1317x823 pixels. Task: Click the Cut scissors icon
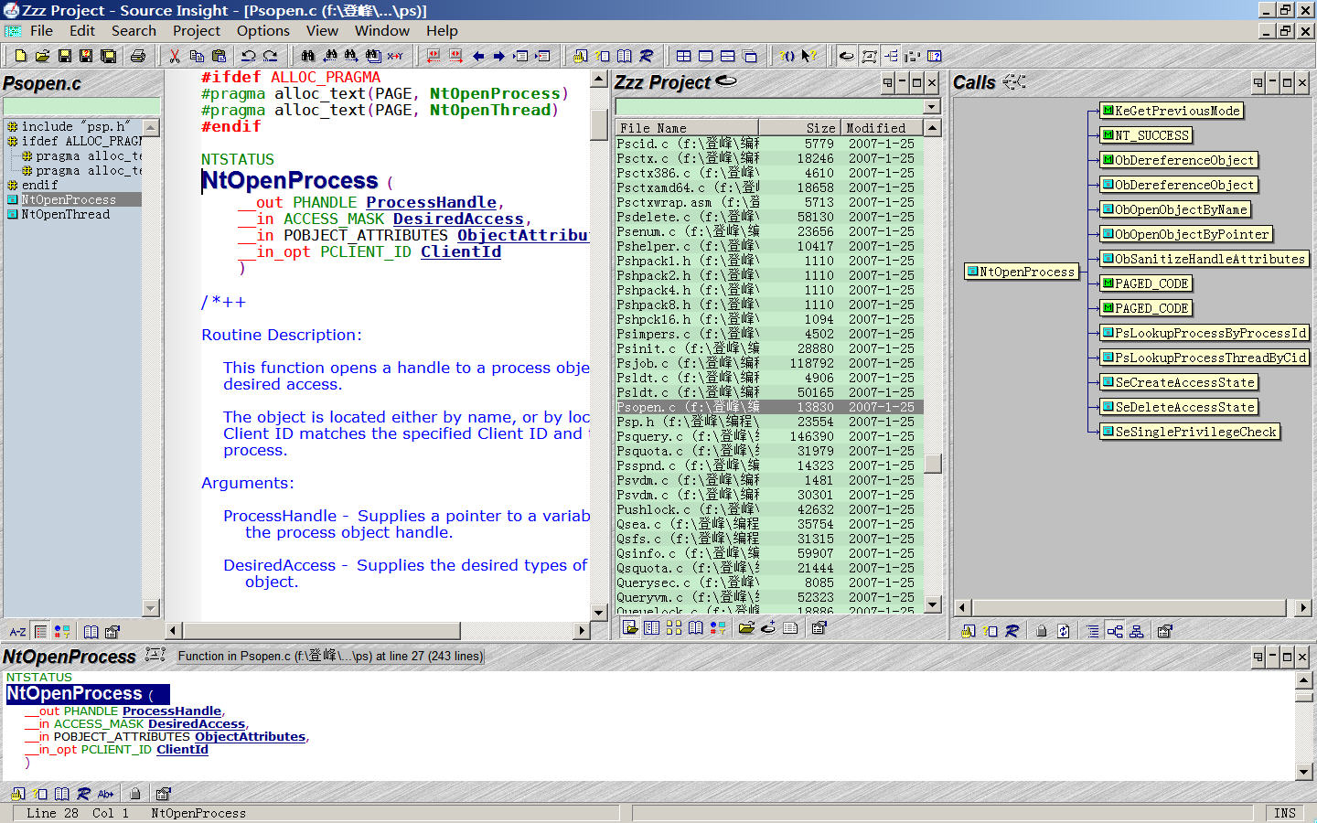[175, 57]
